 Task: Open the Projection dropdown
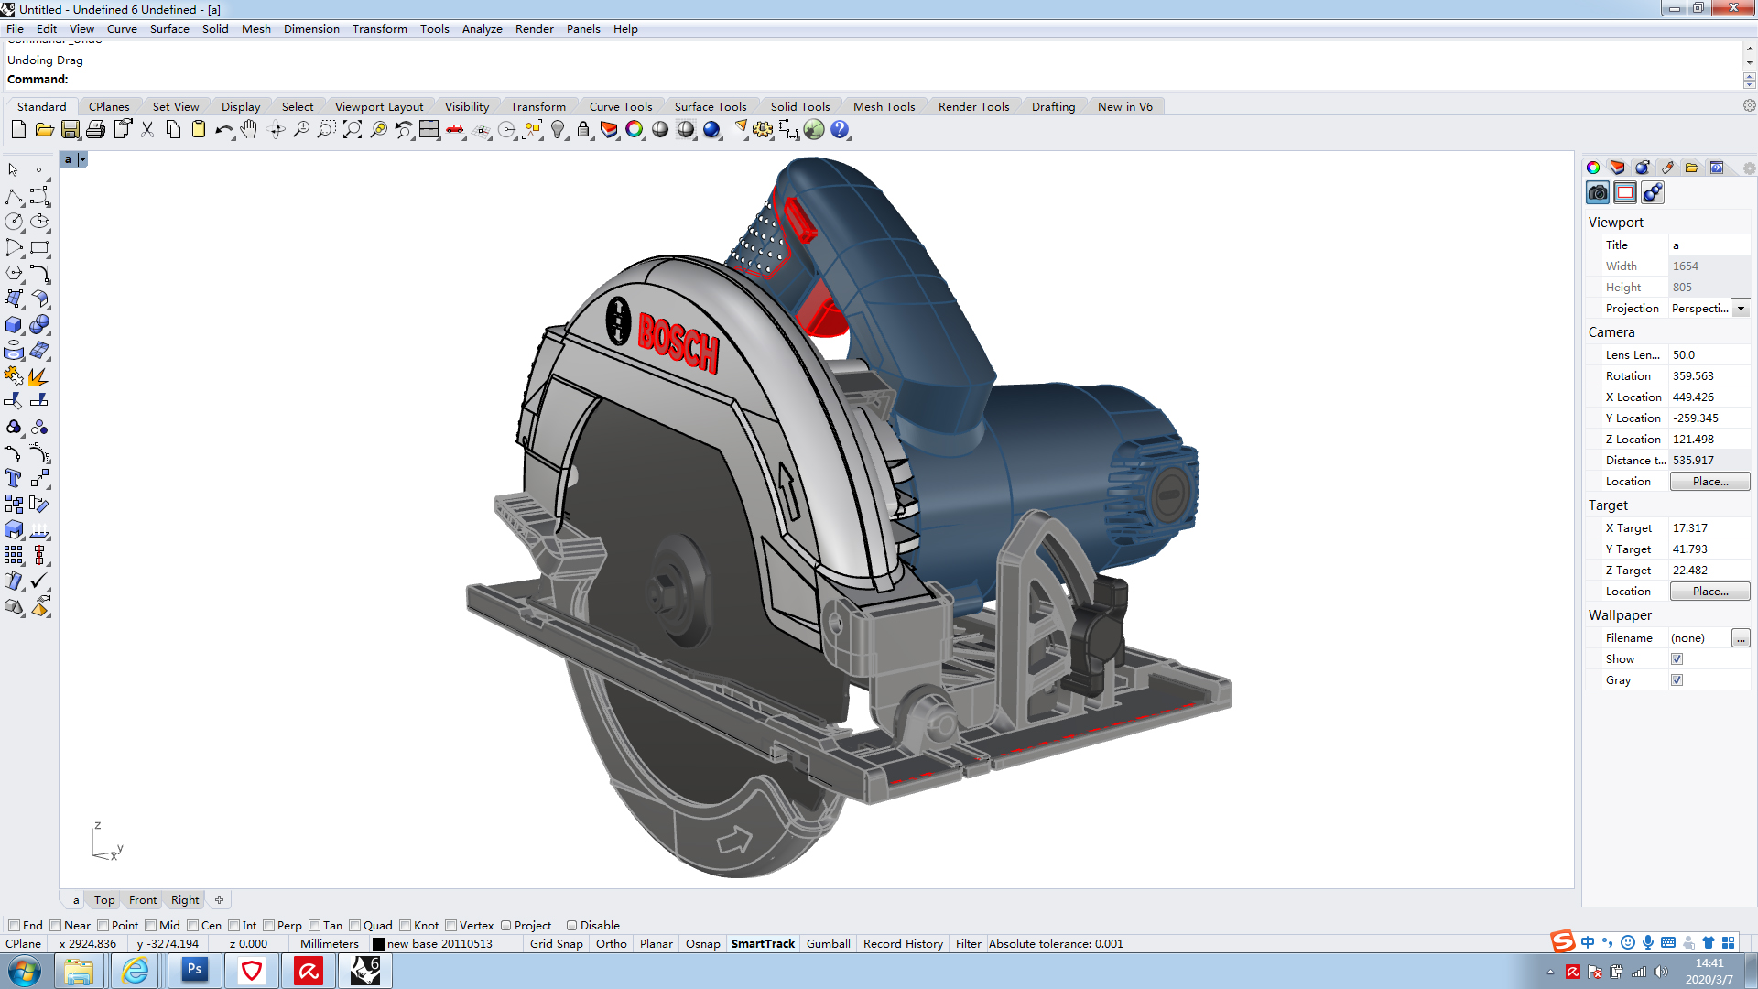(x=1741, y=309)
